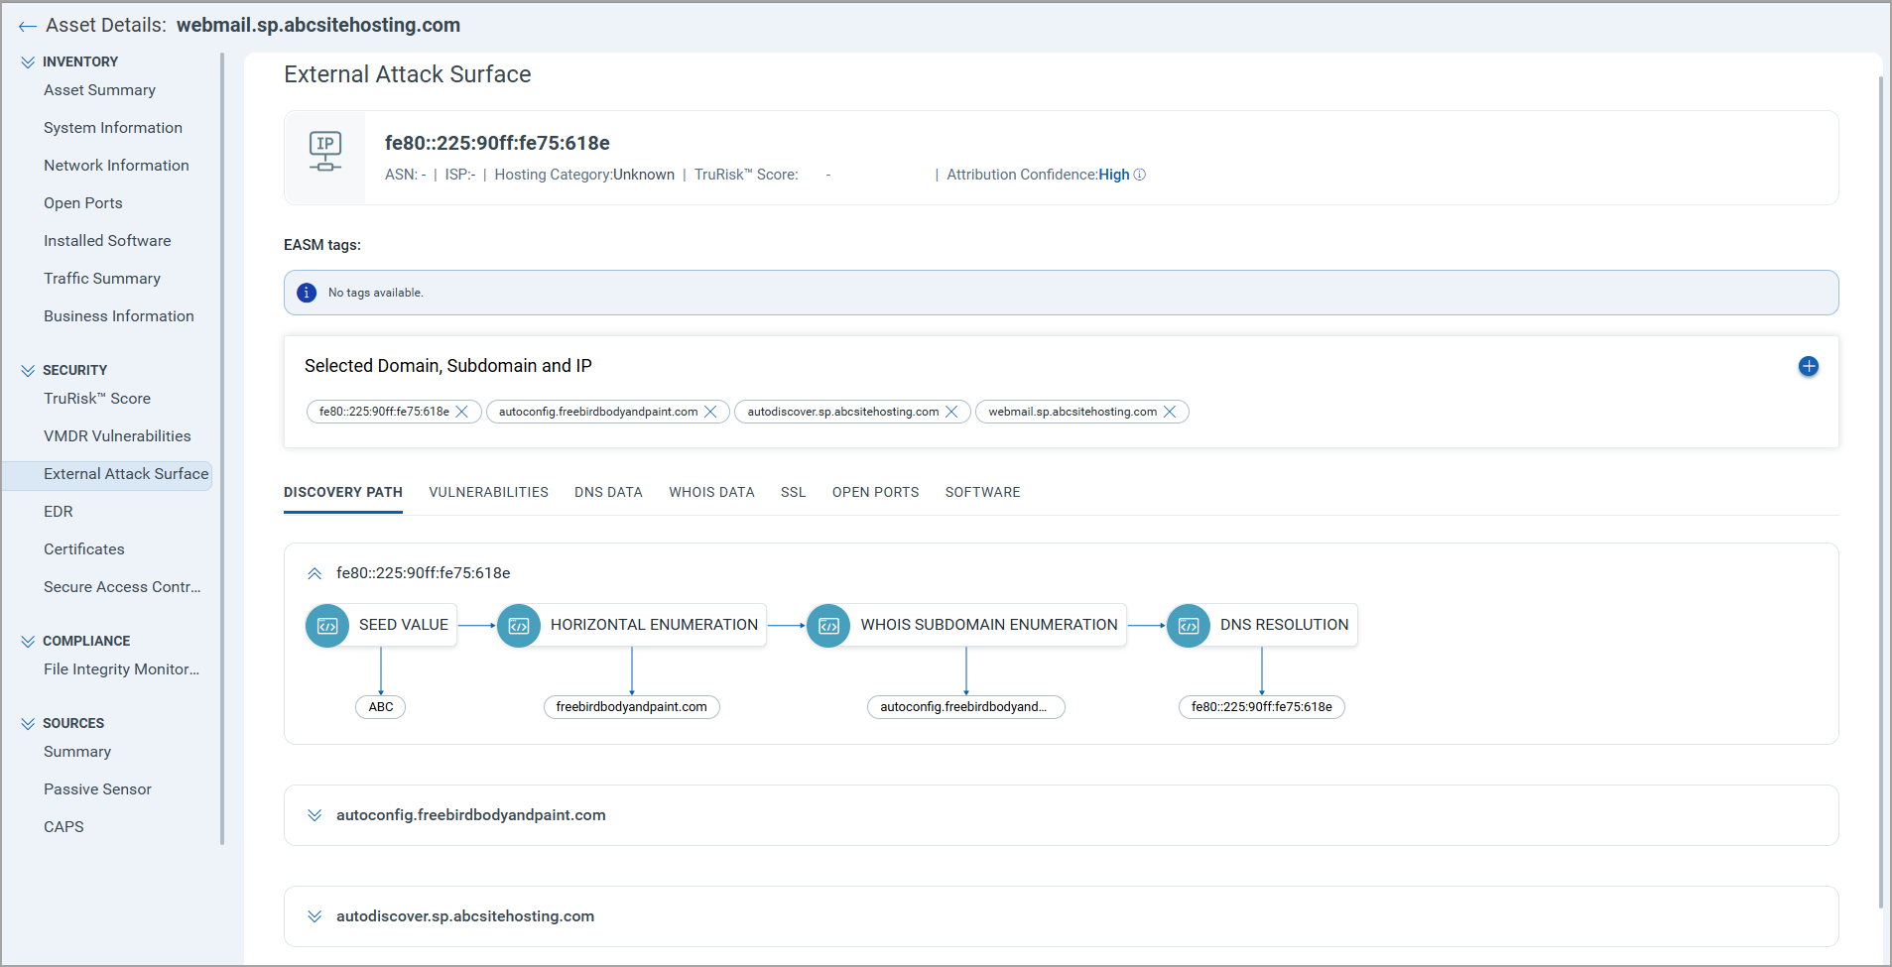Click the DNS RESOLUTION step icon
This screenshot has height=967, width=1892.
pos(1189,626)
